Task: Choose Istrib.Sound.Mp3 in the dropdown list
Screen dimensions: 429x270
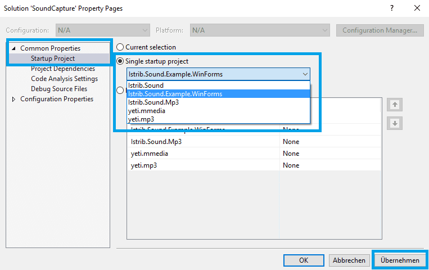Action: [153, 102]
